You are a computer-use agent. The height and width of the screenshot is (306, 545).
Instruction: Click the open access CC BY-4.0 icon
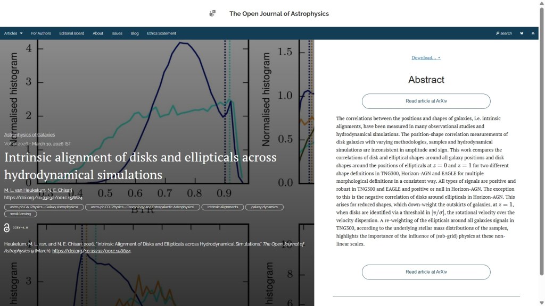7,228
